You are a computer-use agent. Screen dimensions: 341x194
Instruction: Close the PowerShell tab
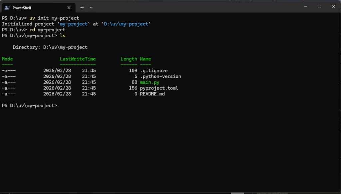click(x=69, y=8)
